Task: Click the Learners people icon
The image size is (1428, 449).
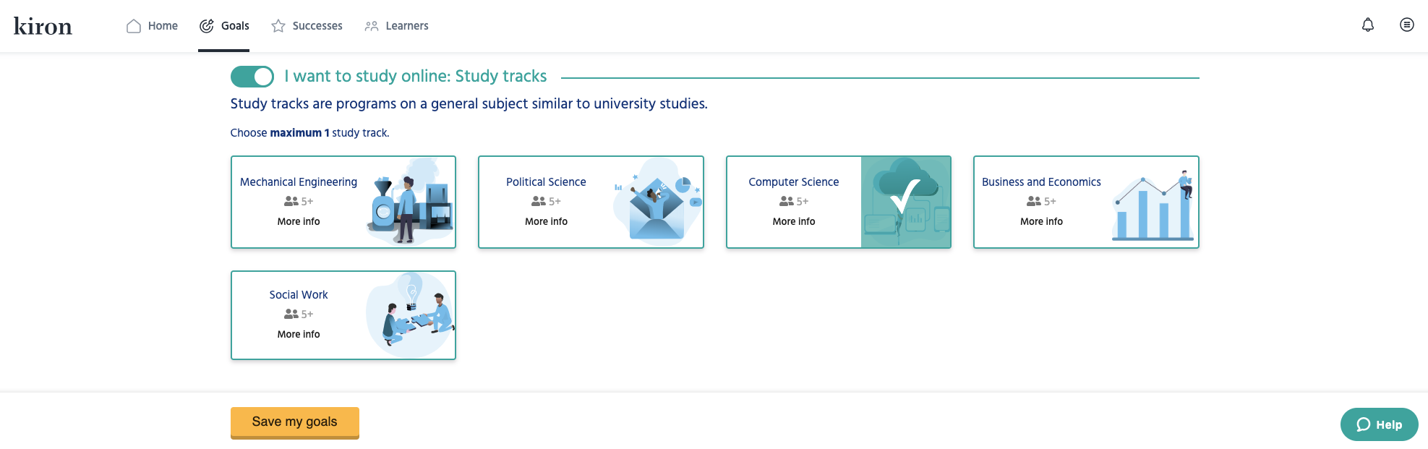Action: tap(372, 26)
